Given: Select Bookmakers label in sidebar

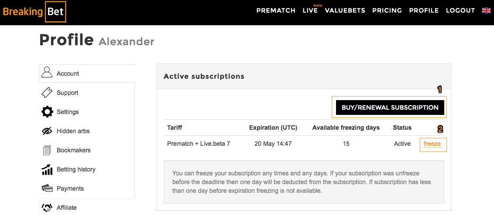Looking at the screenshot, I should tap(73, 150).
